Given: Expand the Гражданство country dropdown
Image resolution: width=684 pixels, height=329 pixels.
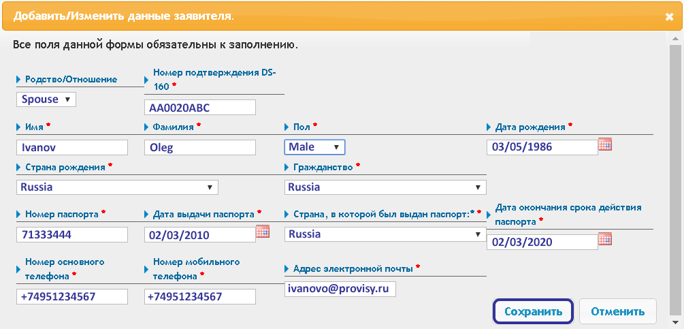Looking at the screenshot, I should tap(385, 187).
